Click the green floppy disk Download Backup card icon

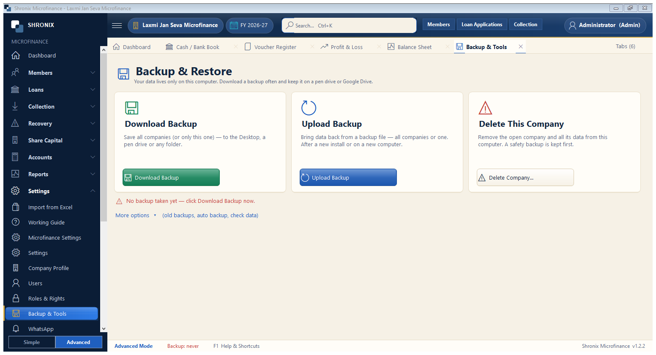pyautogui.click(x=131, y=108)
